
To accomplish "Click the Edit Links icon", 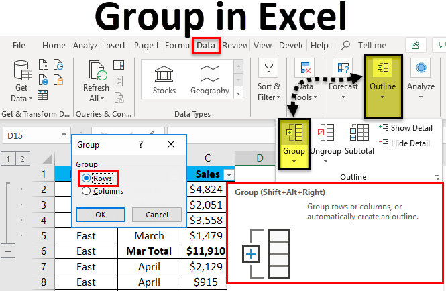I will [119, 97].
